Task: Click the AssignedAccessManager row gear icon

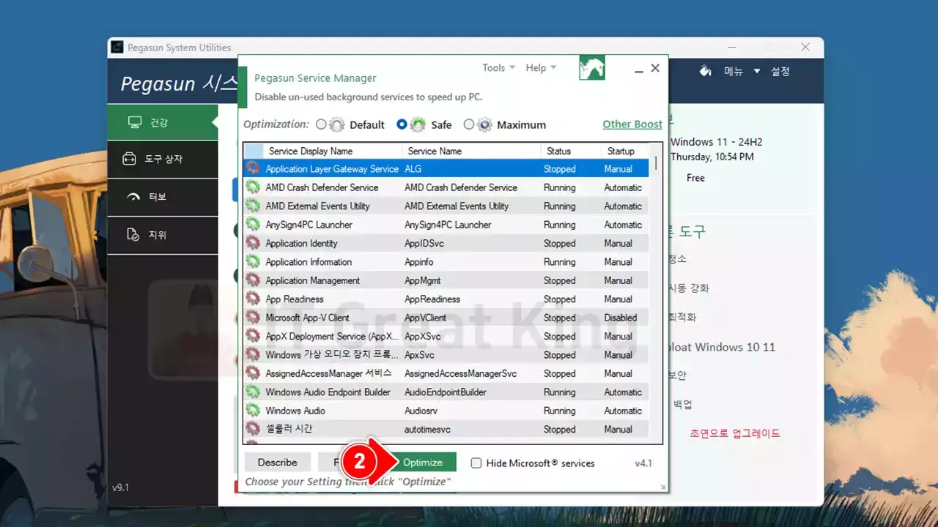Action: 253,373
